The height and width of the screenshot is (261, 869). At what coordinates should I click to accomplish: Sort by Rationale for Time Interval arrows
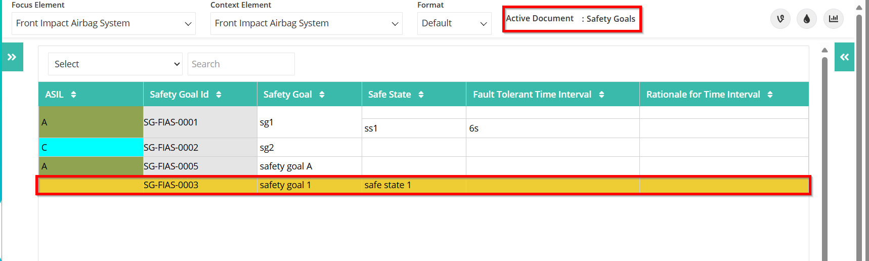[770, 95]
